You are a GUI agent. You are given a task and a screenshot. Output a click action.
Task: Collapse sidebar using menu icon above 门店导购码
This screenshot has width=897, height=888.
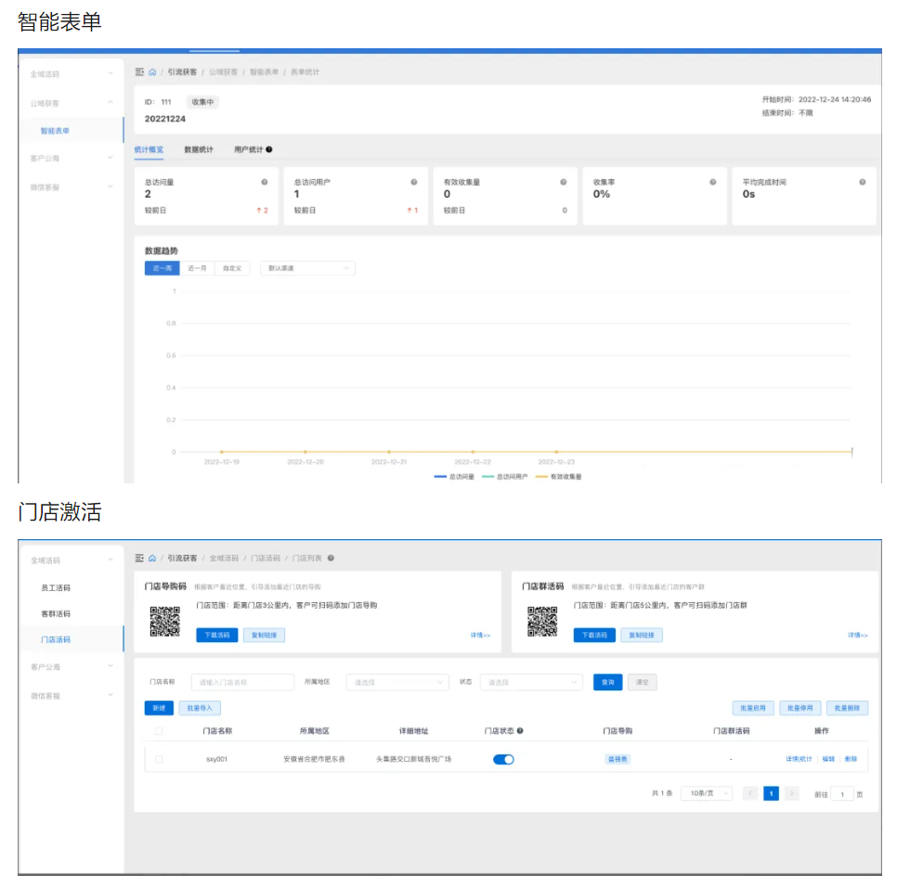[x=139, y=558]
